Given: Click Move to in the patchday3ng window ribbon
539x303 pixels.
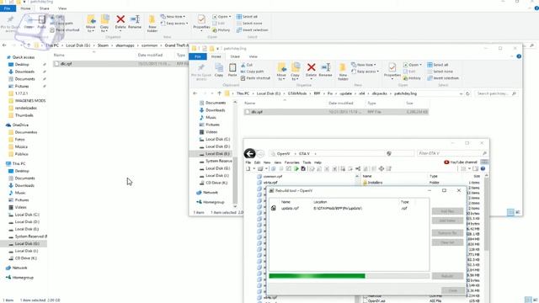Looking at the screenshot, I should click(x=281, y=72).
